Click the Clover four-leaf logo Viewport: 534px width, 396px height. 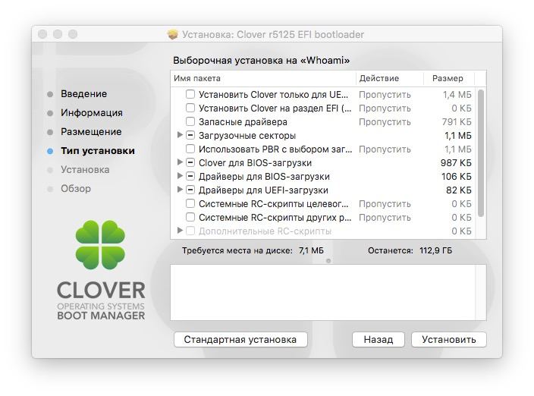point(100,244)
